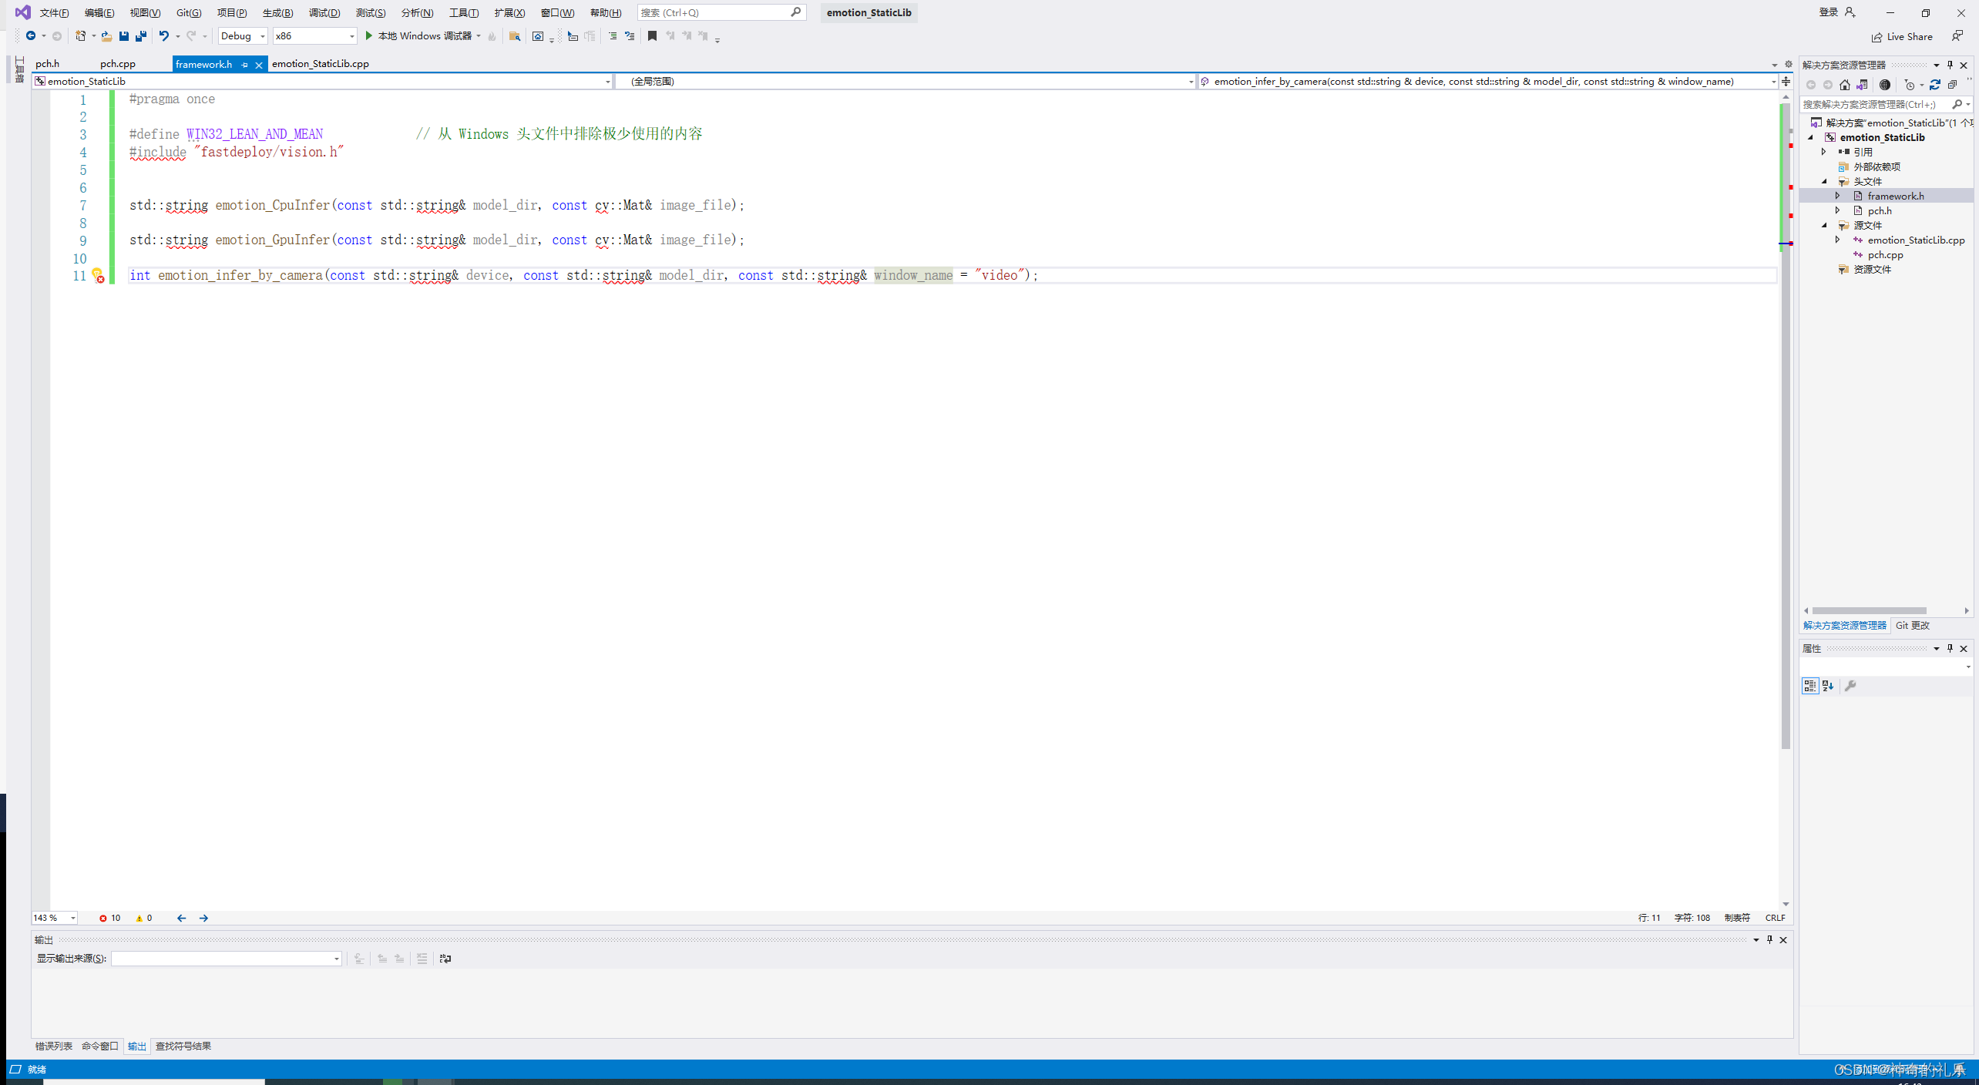The image size is (1979, 1085).
Task: Pin the 输出 output panel
Action: point(1769,939)
